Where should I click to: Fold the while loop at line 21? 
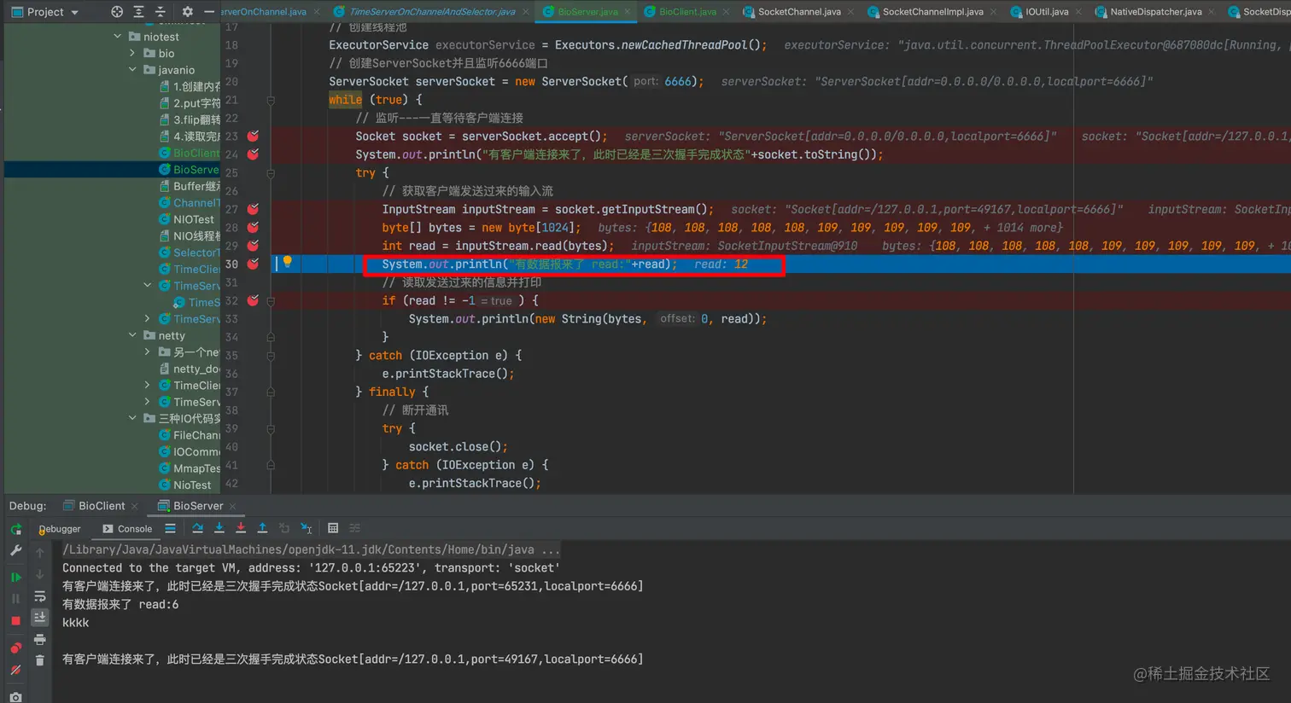tap(271, 100)
